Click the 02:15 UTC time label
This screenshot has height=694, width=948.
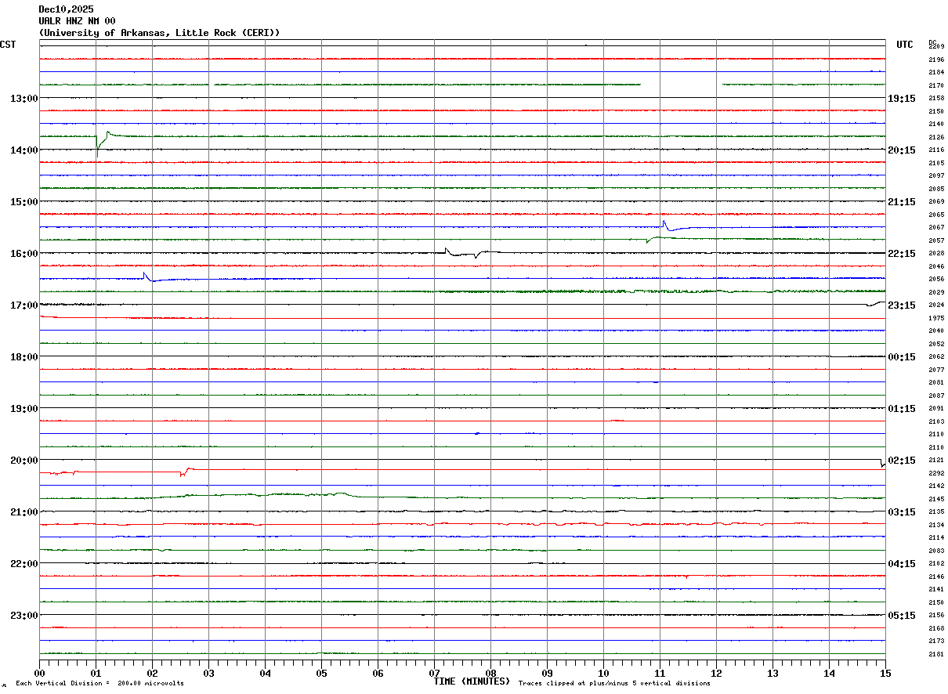901,460
